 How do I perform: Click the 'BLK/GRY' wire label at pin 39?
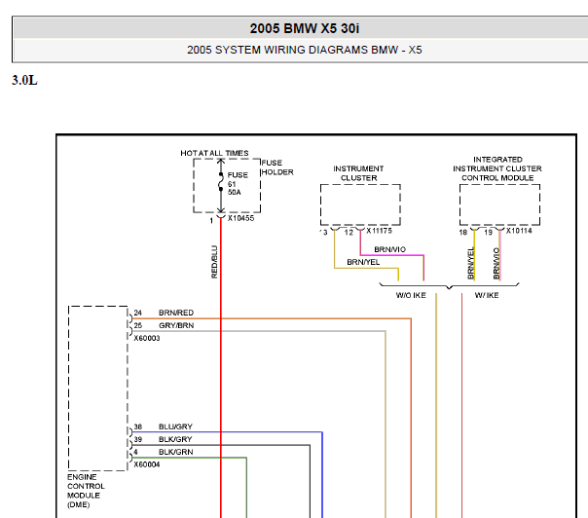pos(175,439)
